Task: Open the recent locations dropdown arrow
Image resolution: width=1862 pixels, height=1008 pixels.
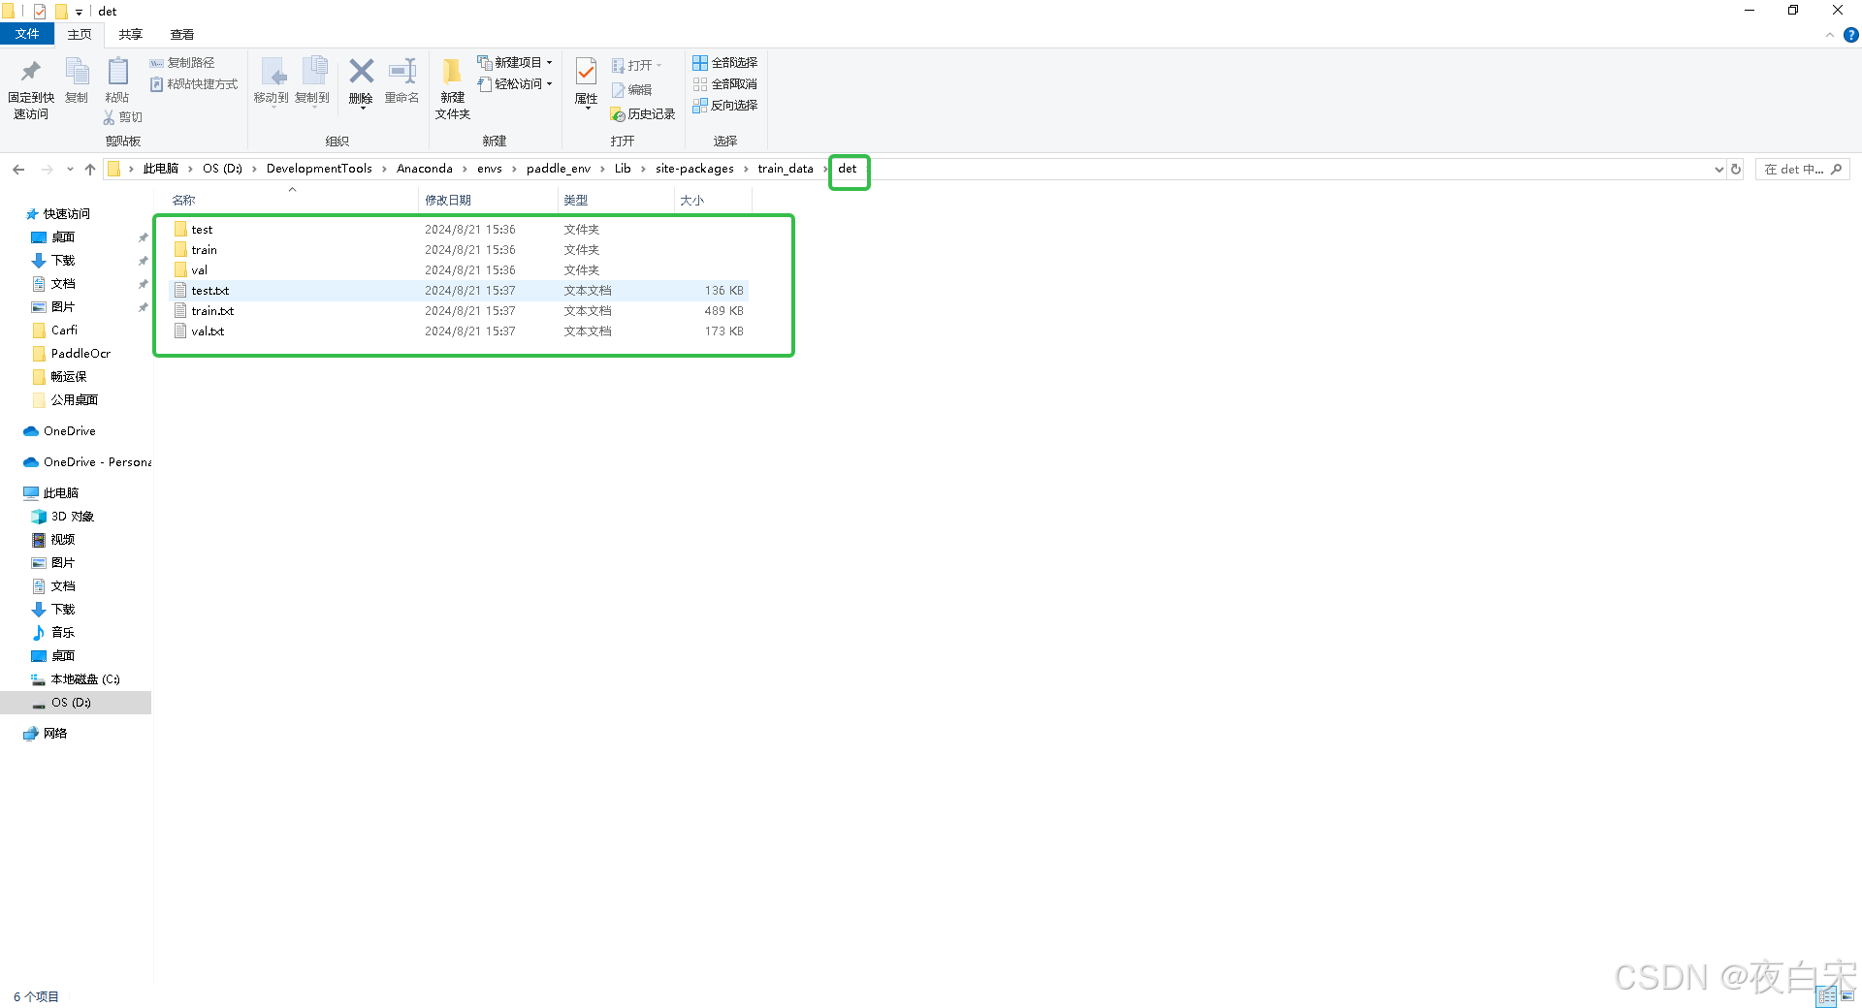Action: (70, 170)
